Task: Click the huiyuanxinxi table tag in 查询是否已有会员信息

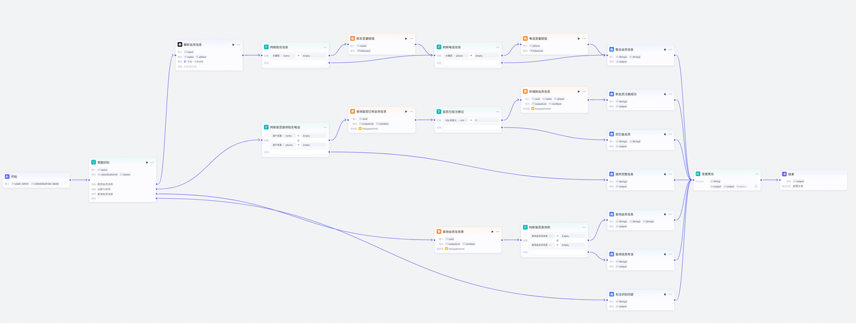Action: point(370,128)
